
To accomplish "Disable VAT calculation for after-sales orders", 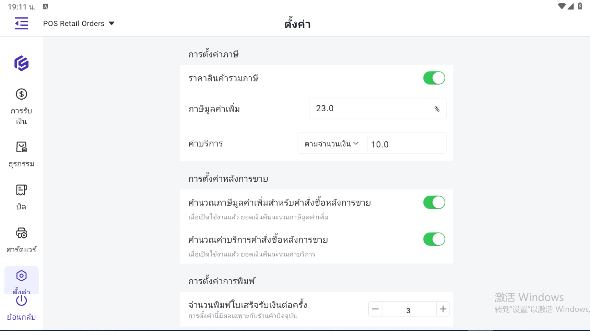I will coord(434,203).
